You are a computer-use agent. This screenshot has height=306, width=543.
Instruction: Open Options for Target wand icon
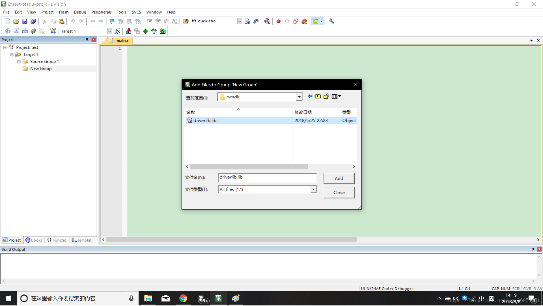pos(117,31)
